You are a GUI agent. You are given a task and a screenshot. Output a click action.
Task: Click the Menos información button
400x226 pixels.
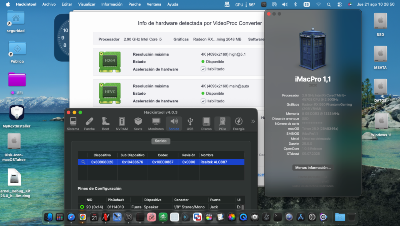[x=313, y=168]
